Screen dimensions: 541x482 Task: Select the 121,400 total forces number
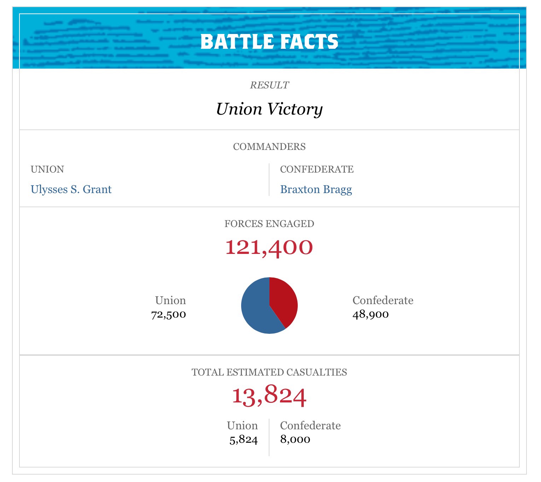(269, 247)
